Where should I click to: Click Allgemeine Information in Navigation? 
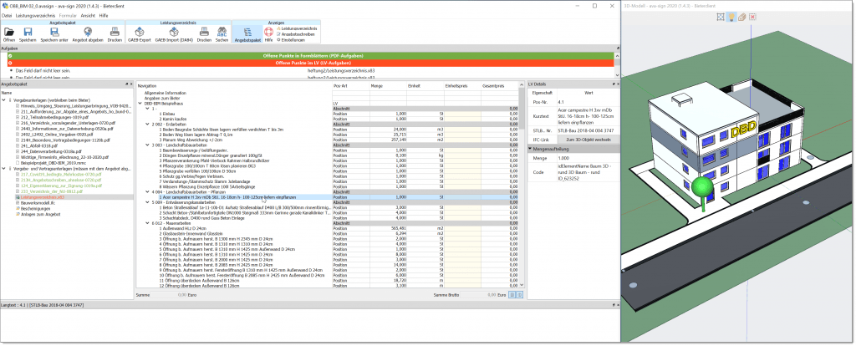tap(166, 93)
